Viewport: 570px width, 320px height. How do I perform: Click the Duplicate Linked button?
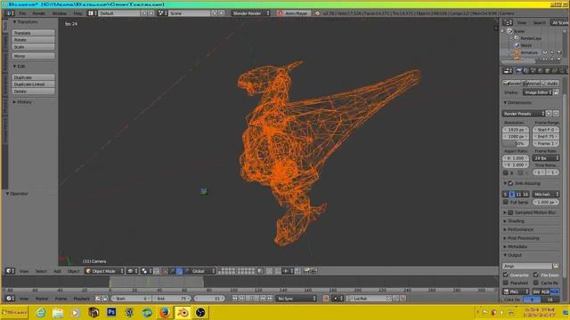click(x=33, y=84)
